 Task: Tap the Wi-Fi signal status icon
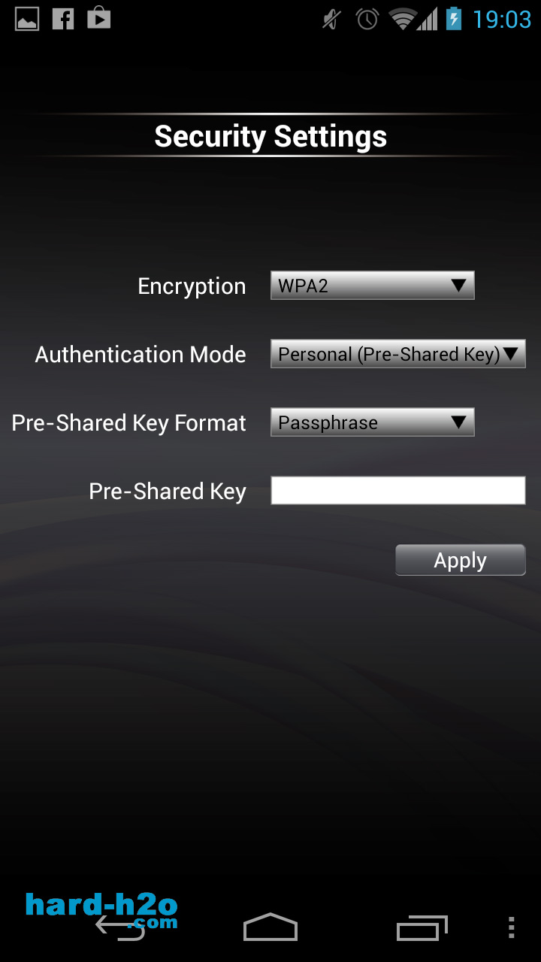click(x=403, y=19)
